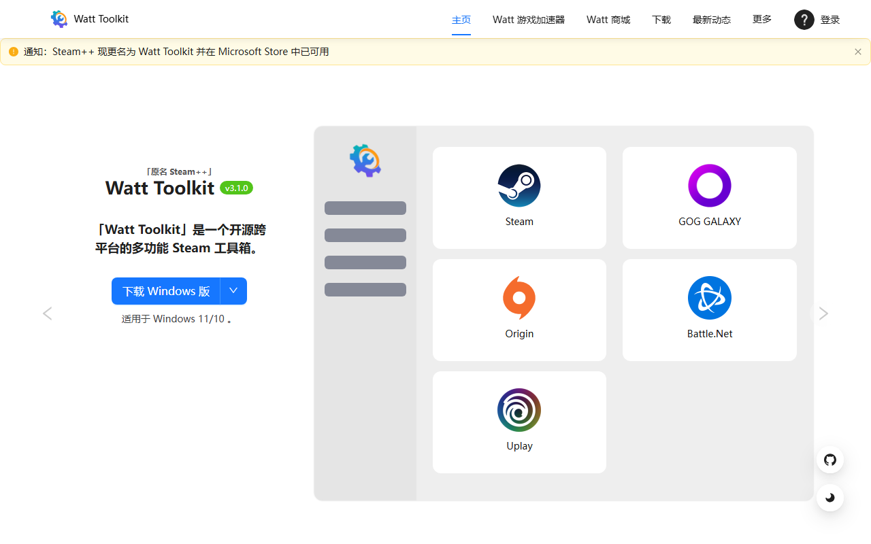
Task: Expand download options dropdown arrow
Action: (x=233, y=291)
